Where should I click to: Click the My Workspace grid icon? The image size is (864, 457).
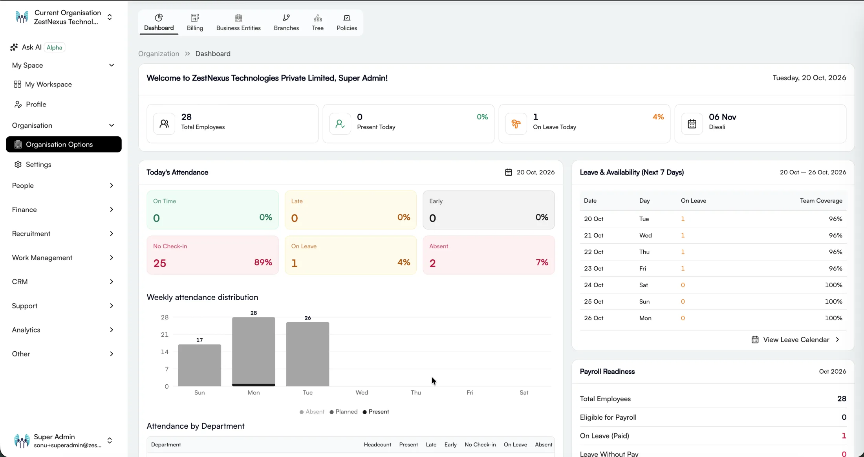(x=17, y=84)
